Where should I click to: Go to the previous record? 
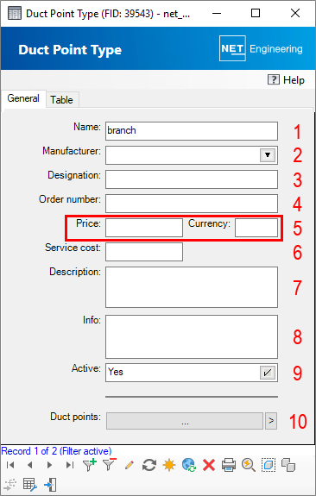[29, 465]
